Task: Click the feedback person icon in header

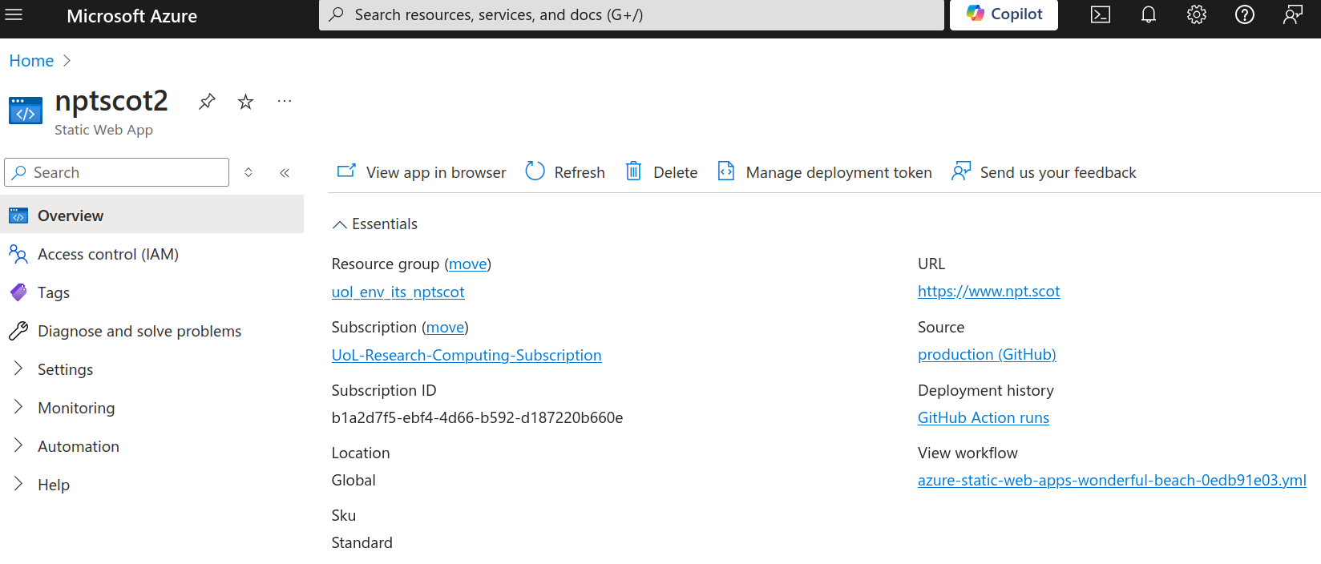Action: coord(1293,14)
